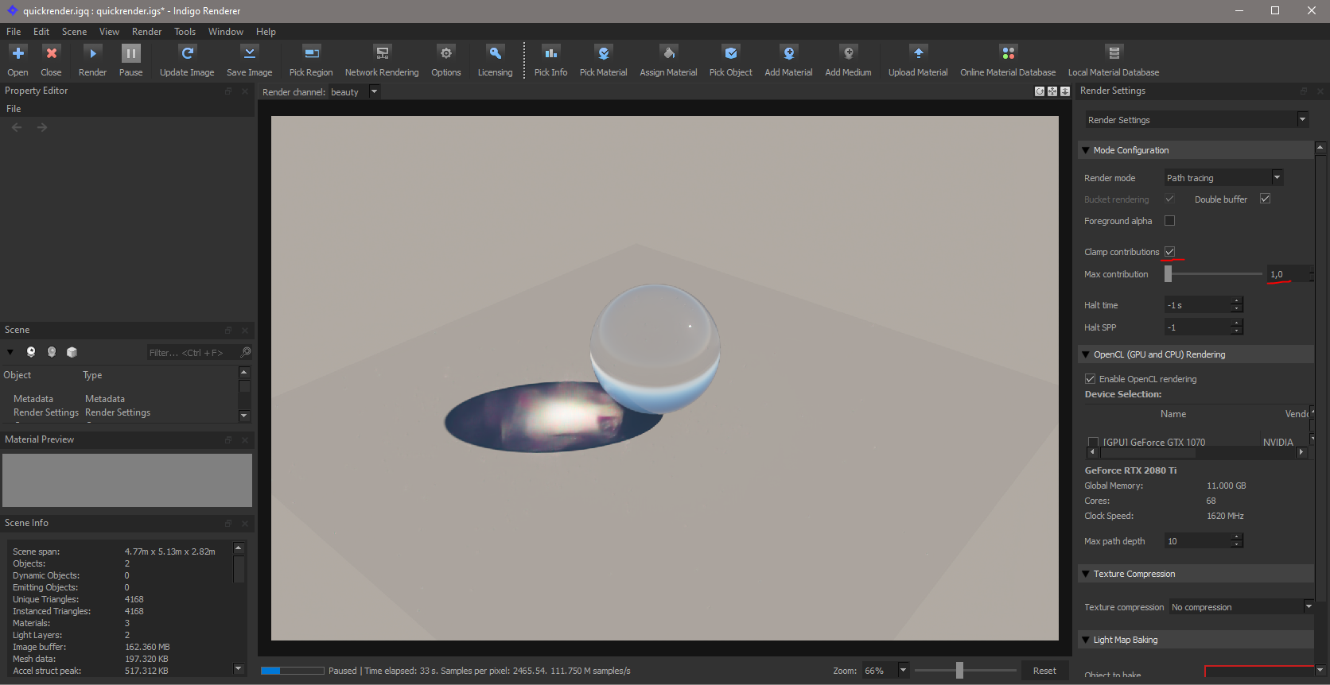
Task: Open the Online Material Database
Action: coord(1008,54)
